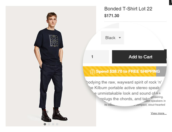Click the Bonded T-Shirt Lot 22 title
This screenshot has width=172, height=132.
click(x=128, y=9)
